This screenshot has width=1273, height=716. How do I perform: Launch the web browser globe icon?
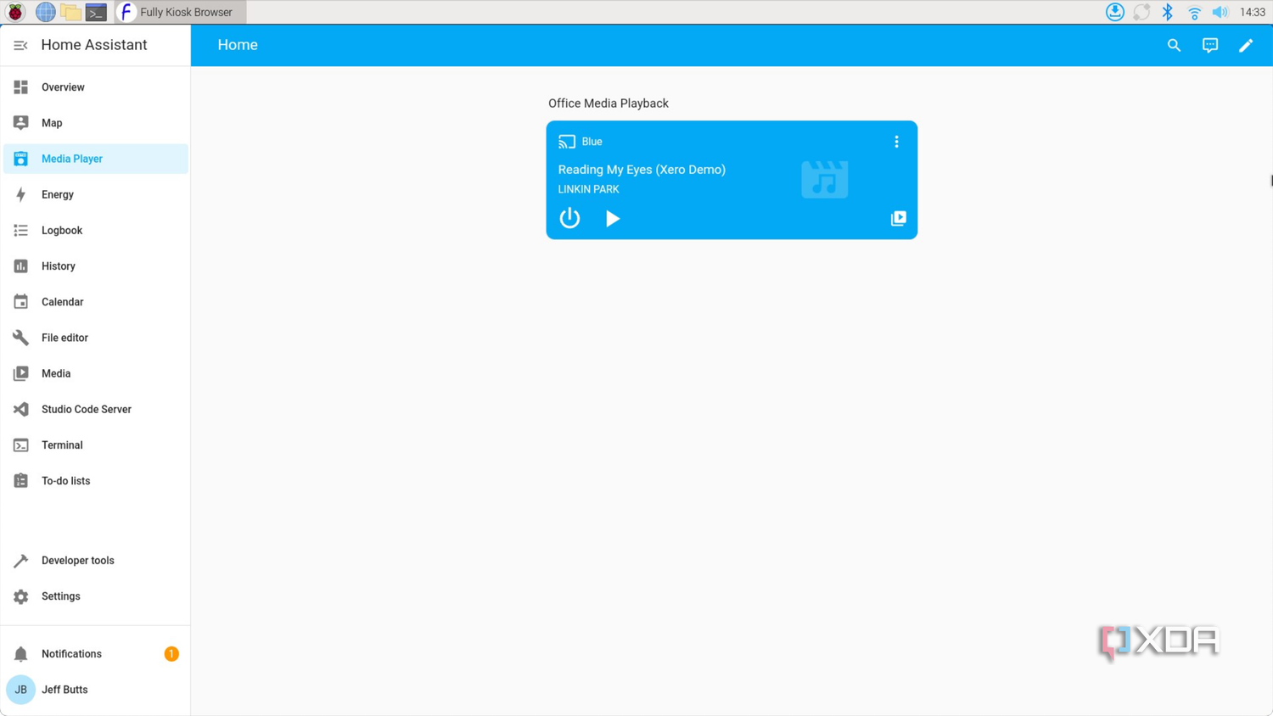45,12
